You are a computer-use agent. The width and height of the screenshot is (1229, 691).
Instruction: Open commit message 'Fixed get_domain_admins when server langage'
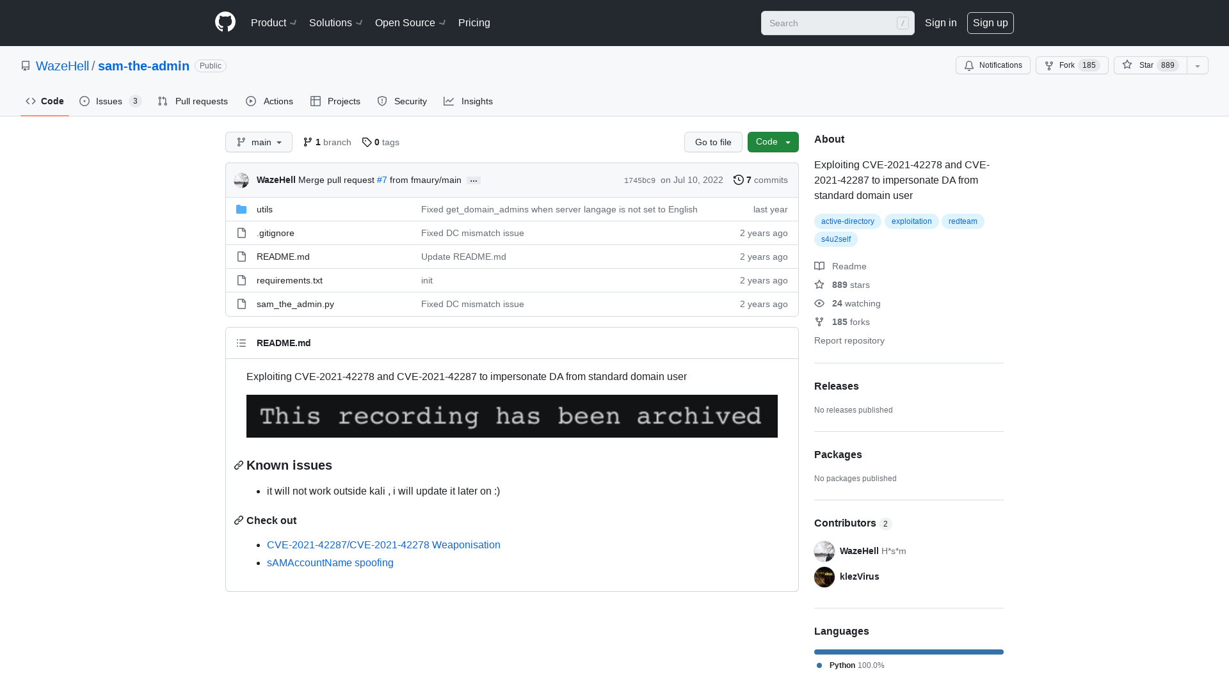[x=559, y=209]
